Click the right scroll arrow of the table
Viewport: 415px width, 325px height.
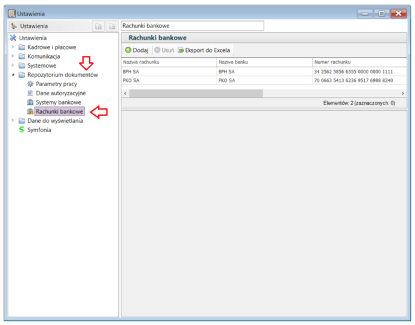click(x=403, y=93)
